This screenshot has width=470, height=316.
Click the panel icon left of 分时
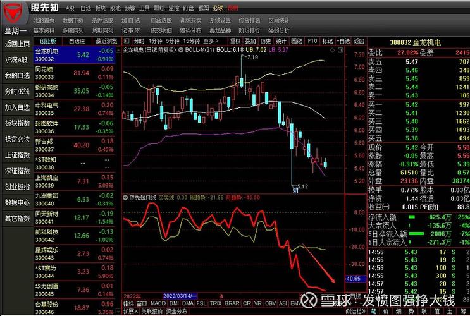point(127,41)
